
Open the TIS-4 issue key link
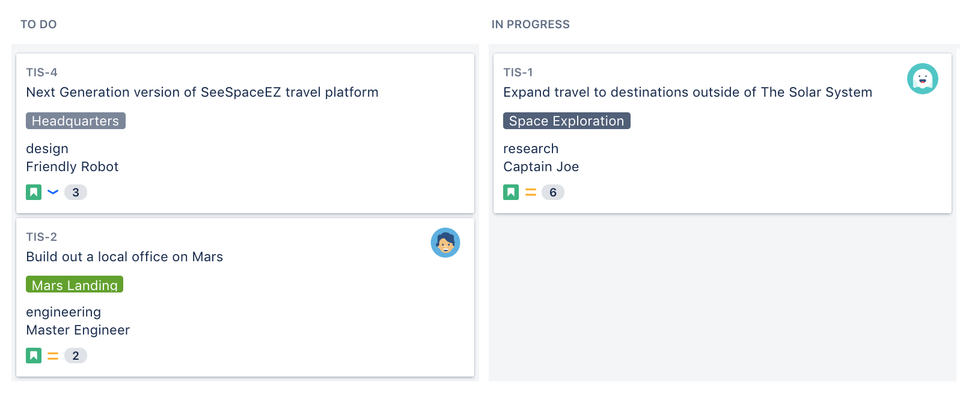[x=41, y=73]
